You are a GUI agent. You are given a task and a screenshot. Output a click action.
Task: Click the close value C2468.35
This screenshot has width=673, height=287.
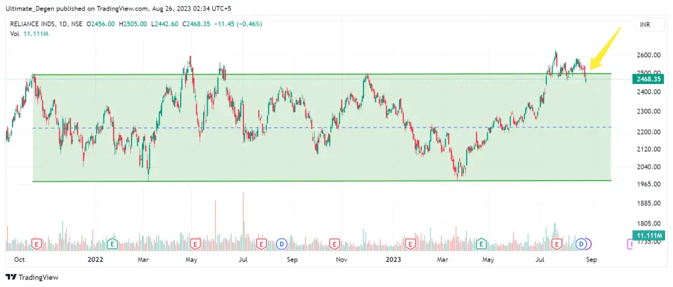pyautogui.click(x=196, y=24)
